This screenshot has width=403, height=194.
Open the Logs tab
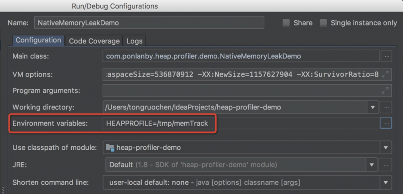click(x=134, y=41)
